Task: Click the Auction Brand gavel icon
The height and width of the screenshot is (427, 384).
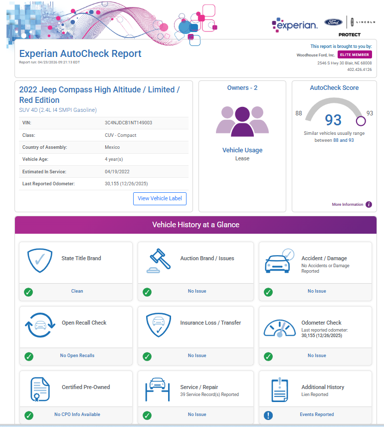Action: coord(159,261)
